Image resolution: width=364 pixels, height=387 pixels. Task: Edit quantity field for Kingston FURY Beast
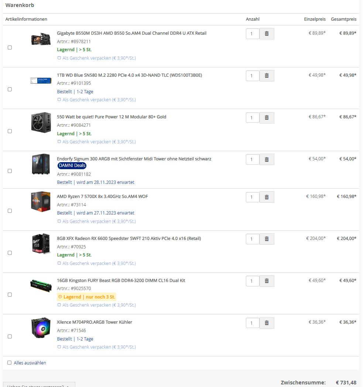(x=253, y=281)
